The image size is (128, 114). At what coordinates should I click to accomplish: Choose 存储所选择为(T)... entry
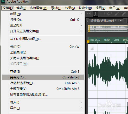click(x=43, y=83)
